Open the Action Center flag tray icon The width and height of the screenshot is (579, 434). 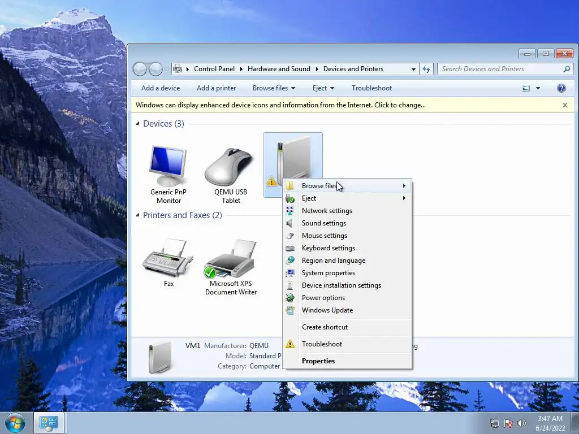(x=508, y=423)
